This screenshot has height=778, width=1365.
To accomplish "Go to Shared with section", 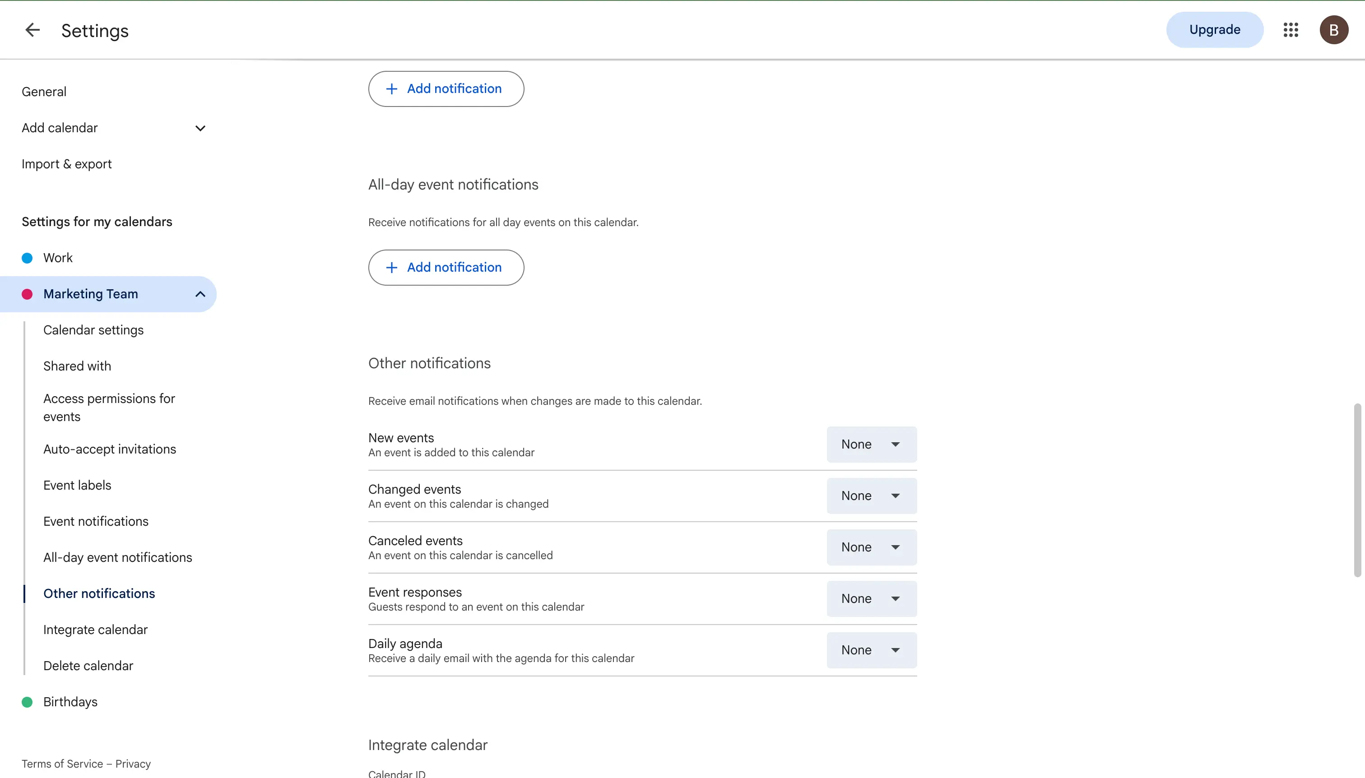I will pyautogui.click(x=77, y=366).
